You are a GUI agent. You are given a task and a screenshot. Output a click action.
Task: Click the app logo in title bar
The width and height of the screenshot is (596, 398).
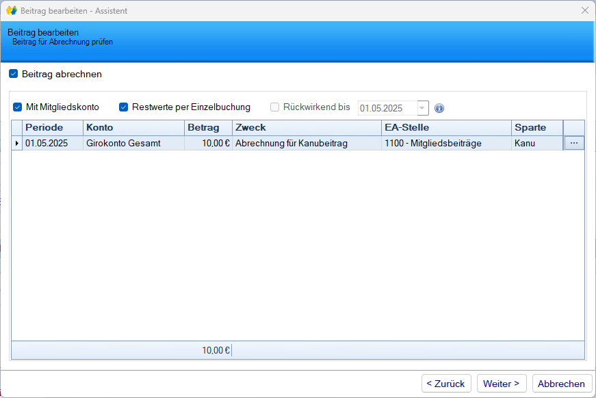click(x=12, y=10)
